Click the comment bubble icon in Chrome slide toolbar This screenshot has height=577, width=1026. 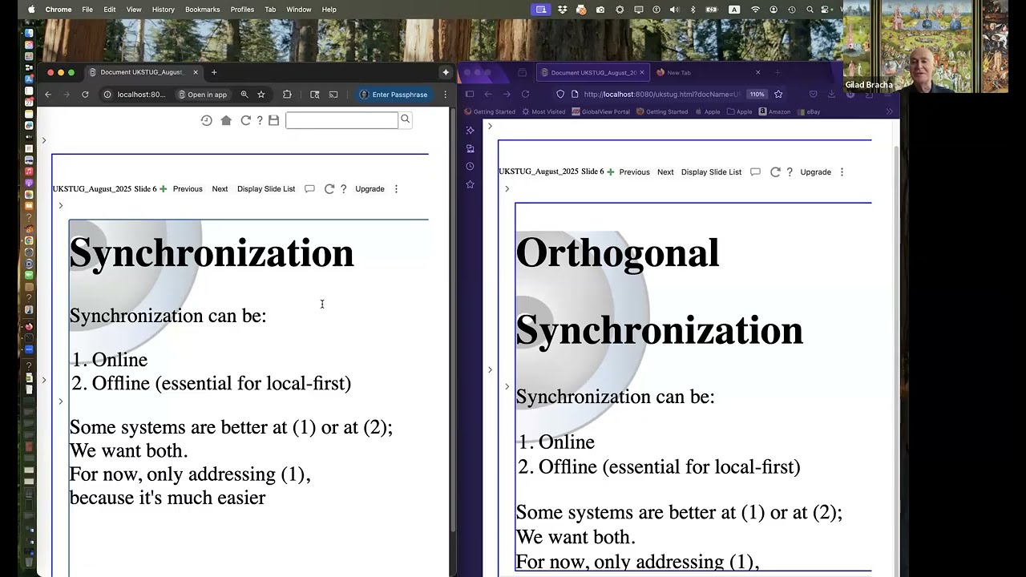309,189
